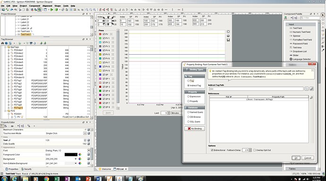Select the Named Query radio button
The image size is (326, 181).
point(189,112)
